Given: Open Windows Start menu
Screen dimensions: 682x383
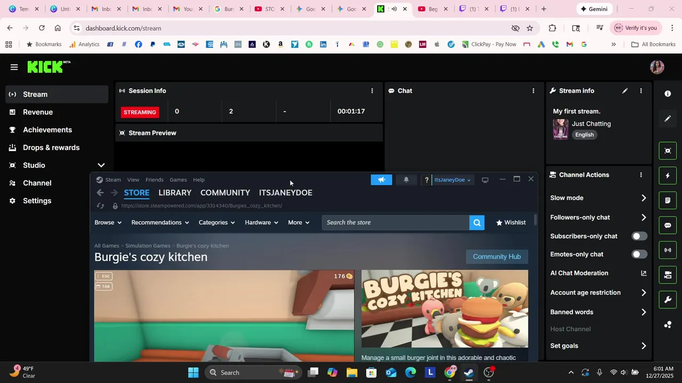Looking at the screenshot, I should (193, 372).
